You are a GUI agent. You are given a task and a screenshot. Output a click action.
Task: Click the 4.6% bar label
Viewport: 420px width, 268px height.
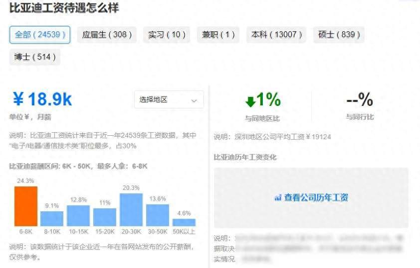point(184,213)
